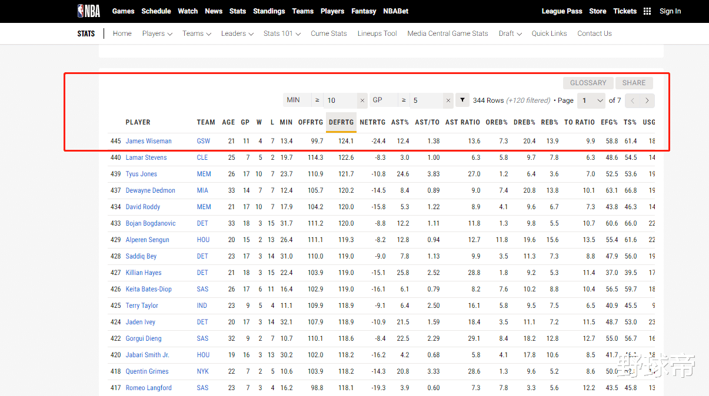Open League Pass link

pyautogui.click(x=562, y=11)
